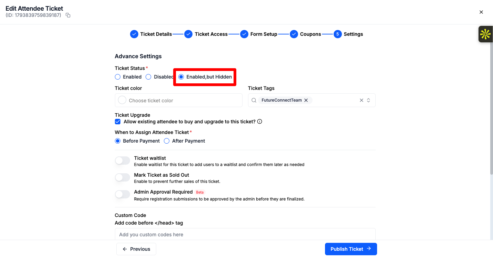Screen dimensions: 493x258
Task: Click the Publish Ticket button
Action: click(x=351, y=249)
